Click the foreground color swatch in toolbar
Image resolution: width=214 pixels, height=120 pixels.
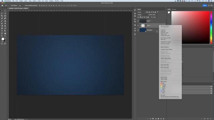tap(3, 39)
